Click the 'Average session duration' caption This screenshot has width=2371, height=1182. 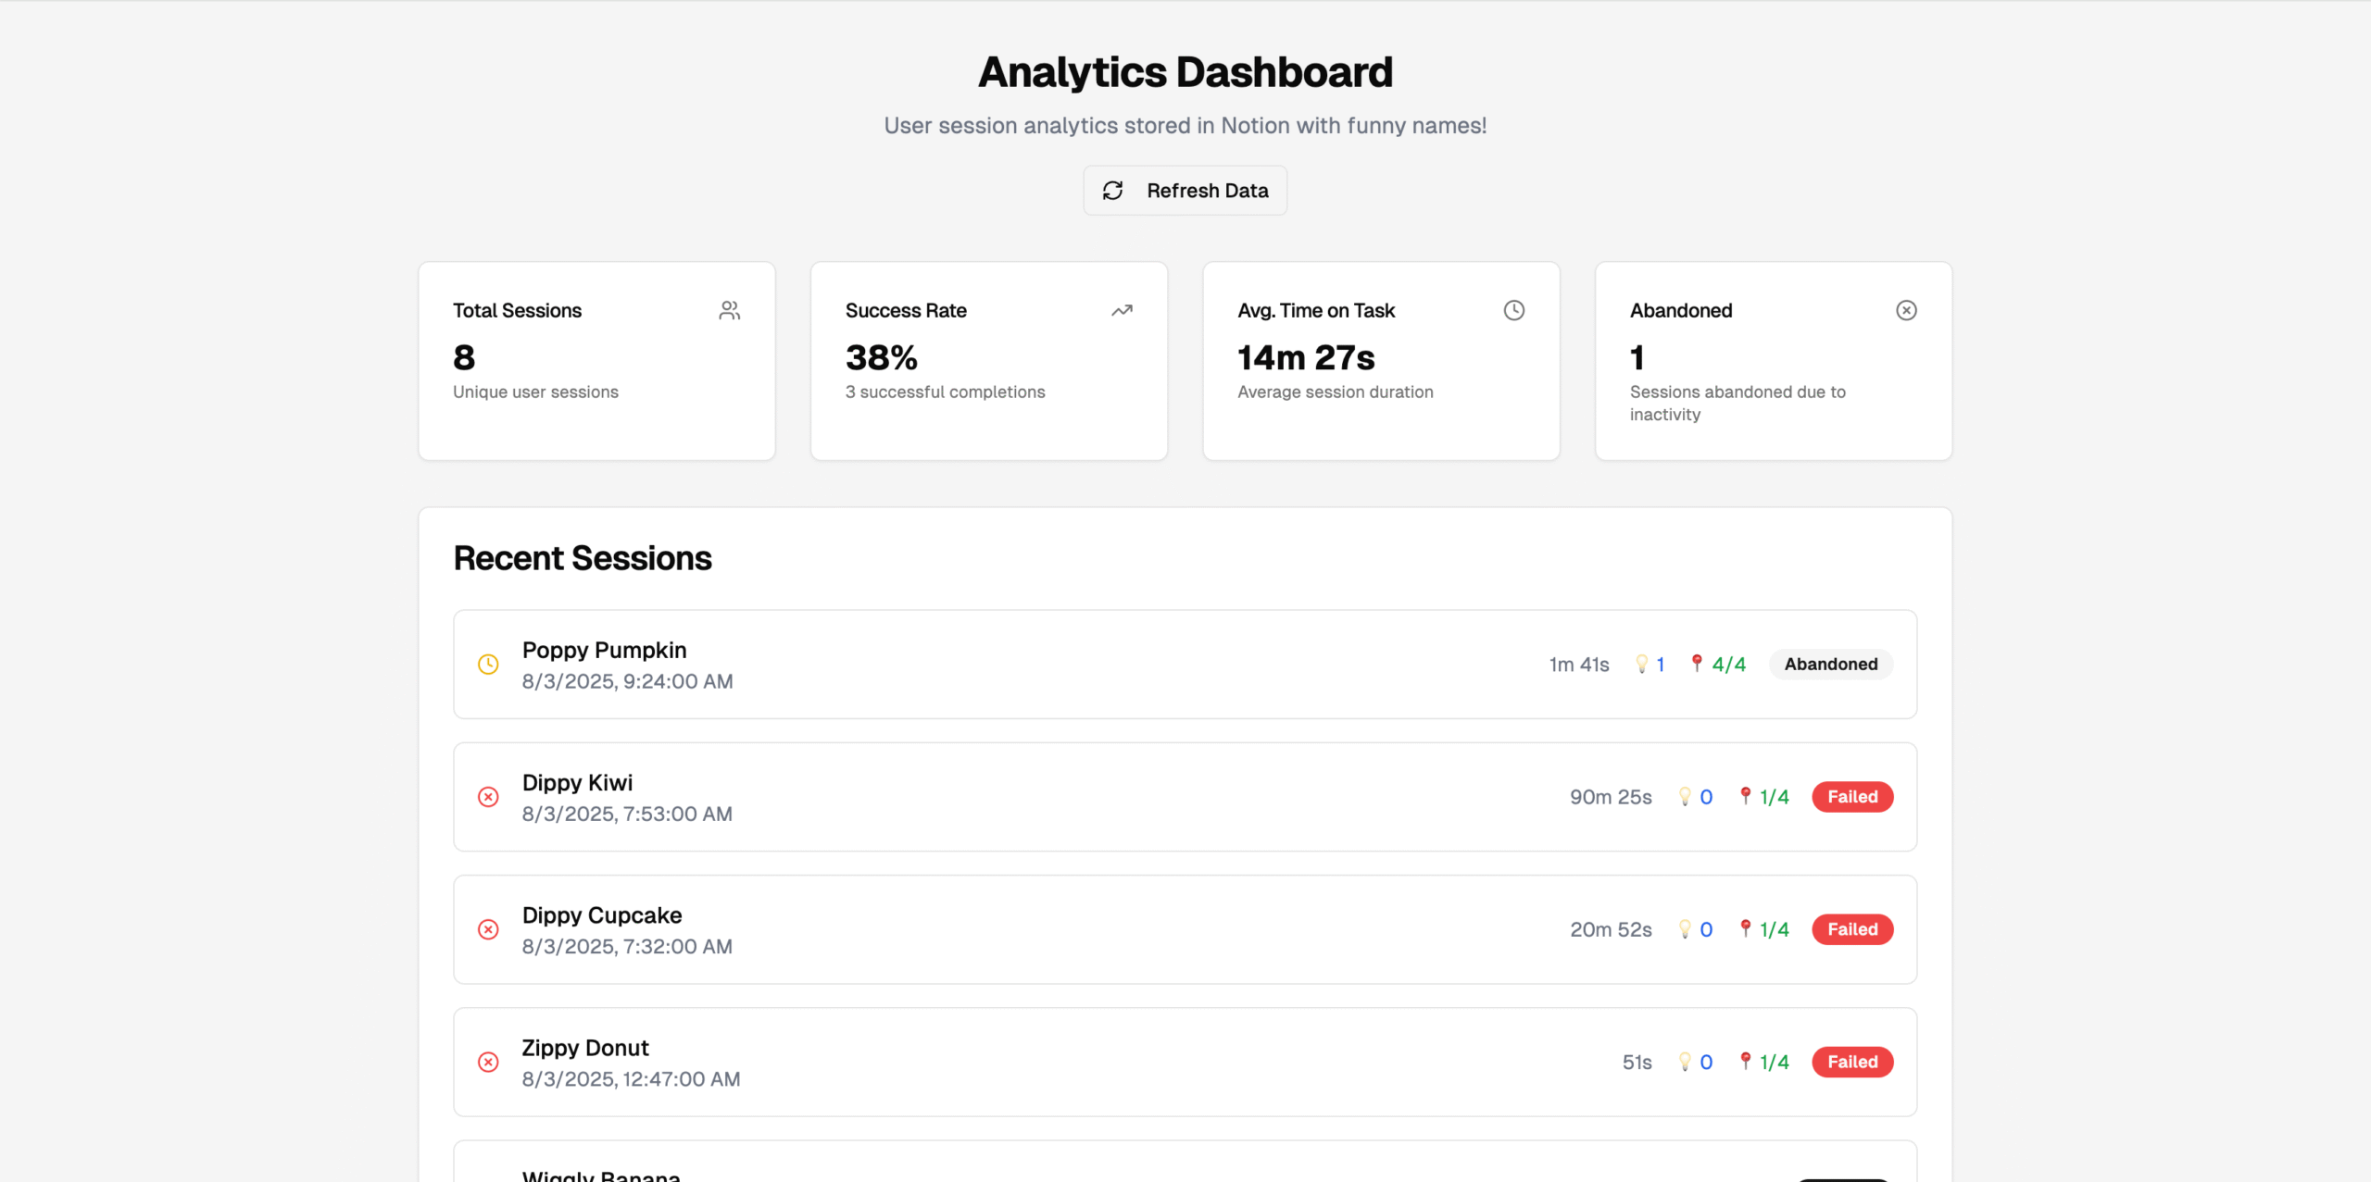[1336, 392]
